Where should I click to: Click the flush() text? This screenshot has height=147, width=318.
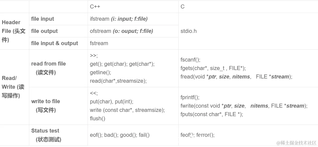(x=97, y=118)
